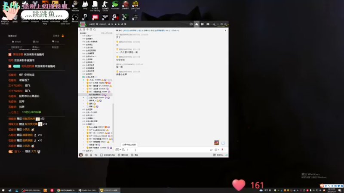Screen dimensions: 344x193
Task: Click the star favorite icon in YY title bar
Action: point(116,24)
